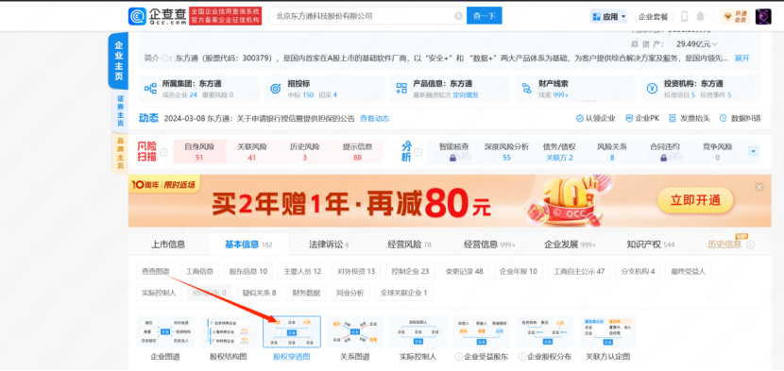784x371 pixels.
Task: Click 提示信息 88 count
Action: coord(357,151)
